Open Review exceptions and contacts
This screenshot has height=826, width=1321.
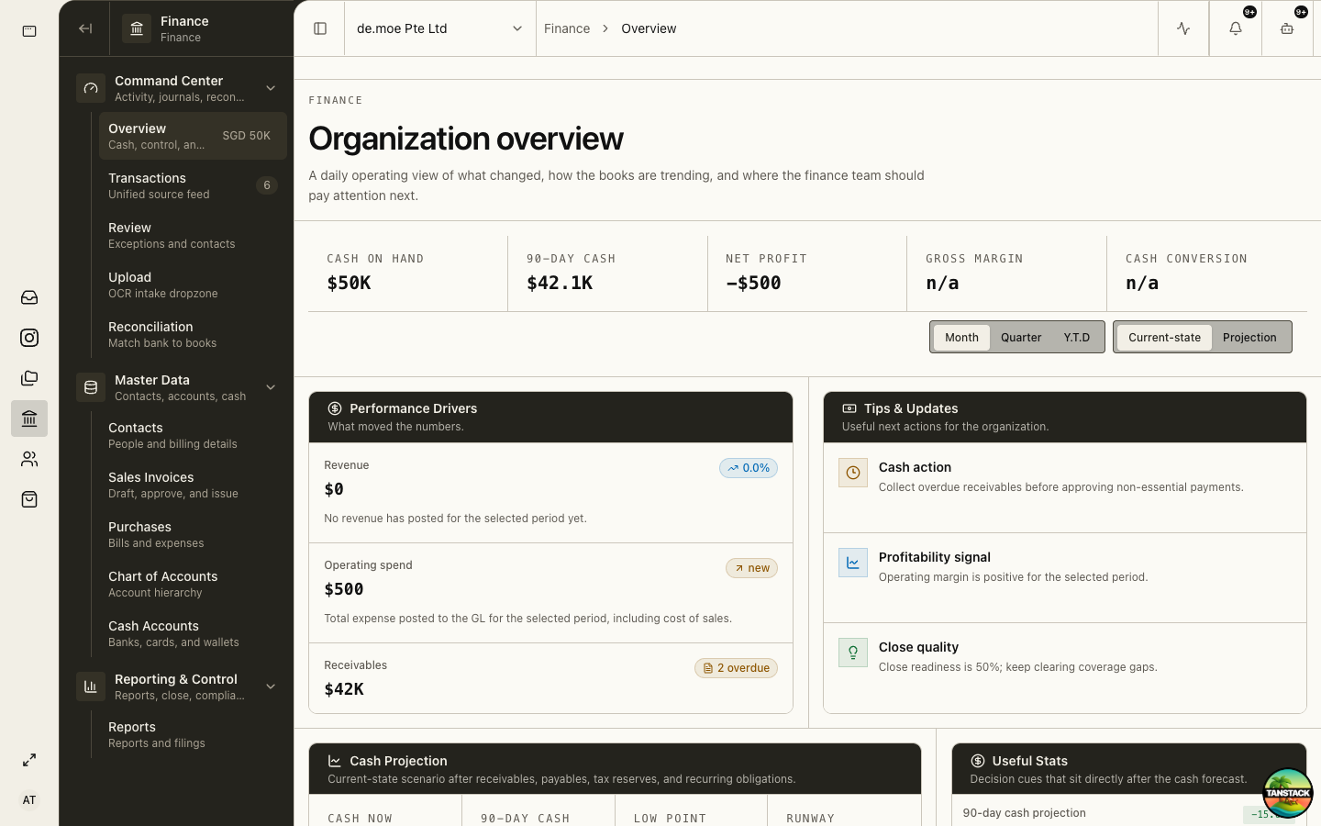(x=193, y=235)
